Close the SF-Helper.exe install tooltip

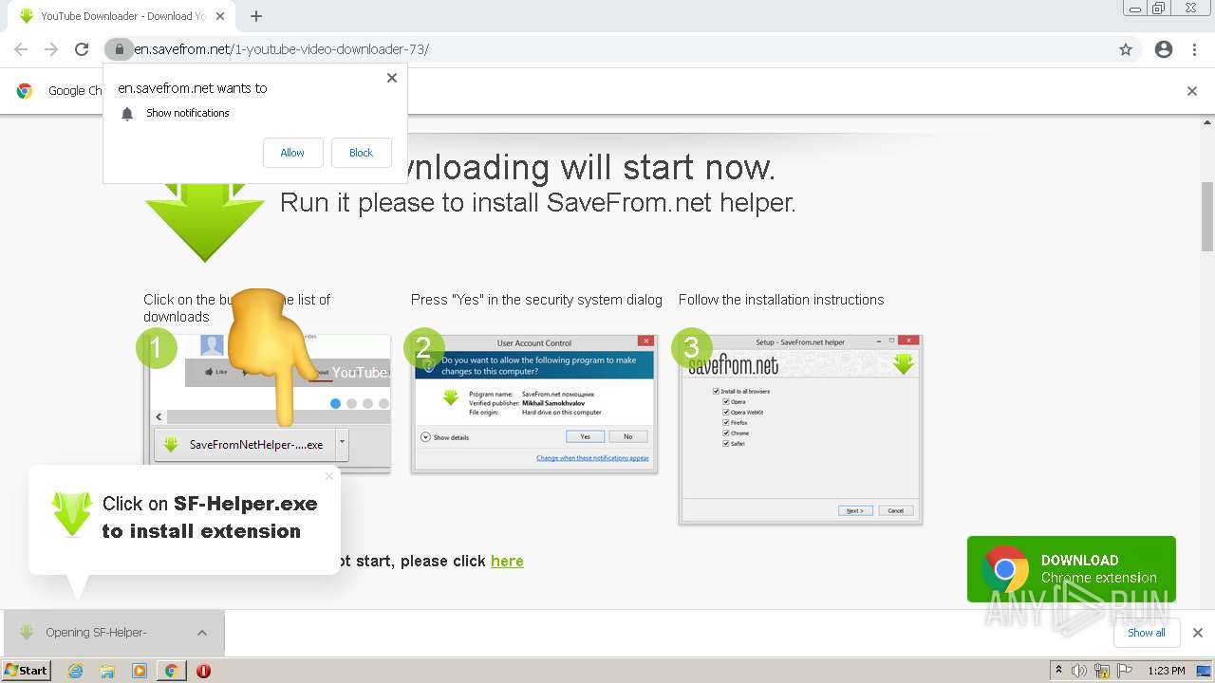tap(329, 476)
